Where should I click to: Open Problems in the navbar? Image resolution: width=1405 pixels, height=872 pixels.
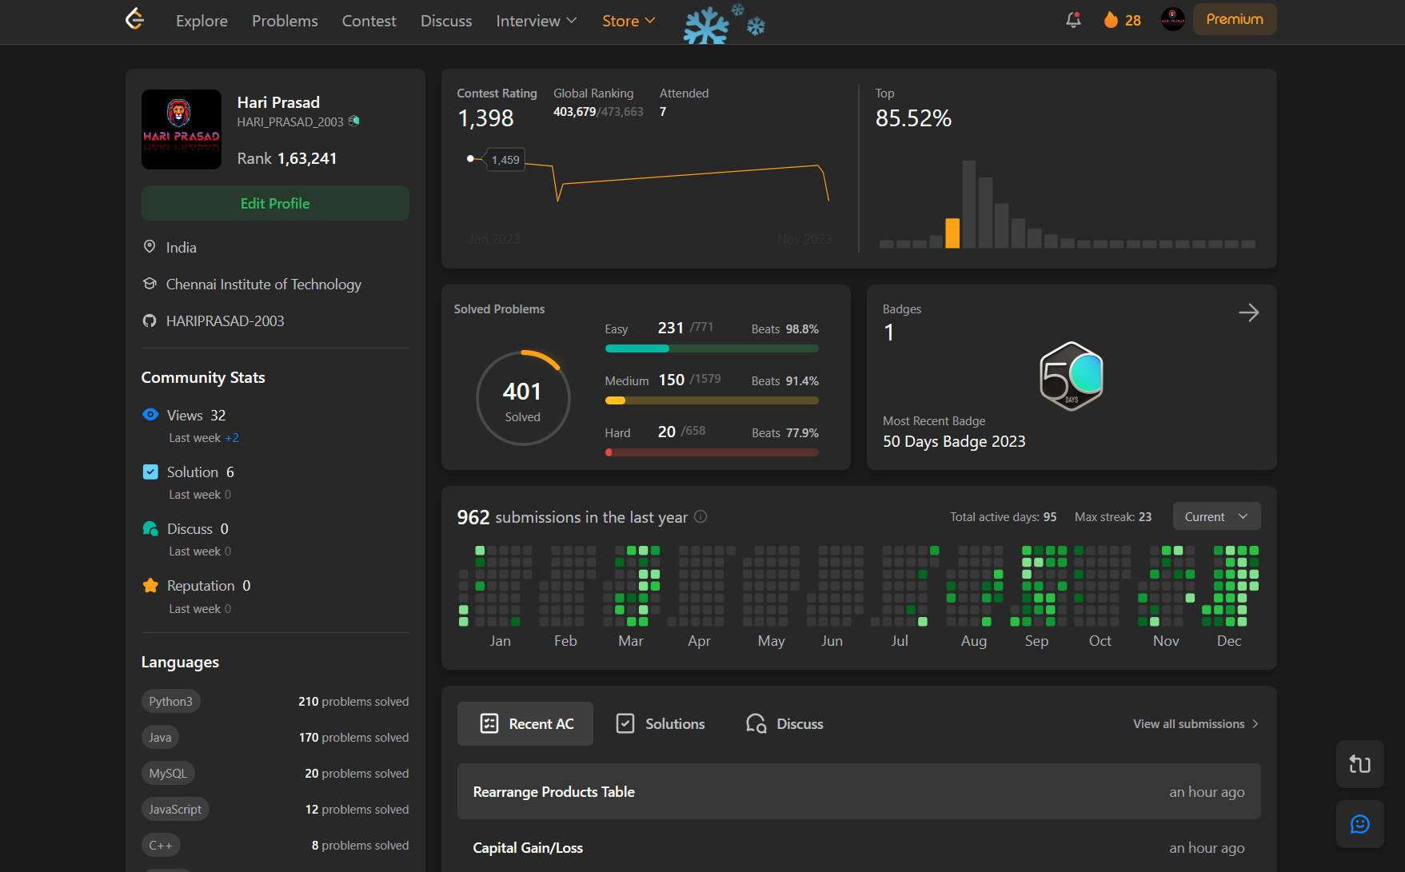click(x=285, y=21)
